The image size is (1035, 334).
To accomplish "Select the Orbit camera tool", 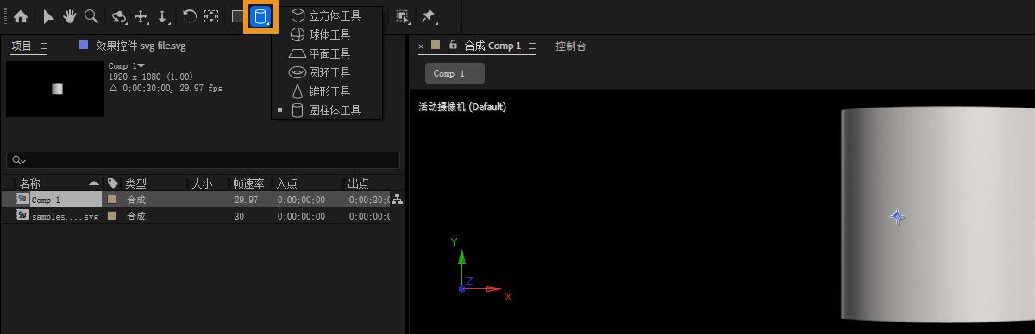I will [x=119, y=16].
